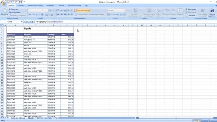The height and width of the screenshot is (122, 217).
Task: Click the Font Color letter A
Action: click(52, 15)
